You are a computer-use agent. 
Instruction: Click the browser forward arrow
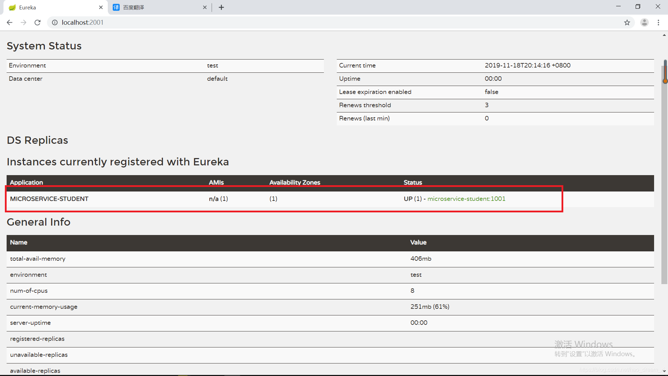click(x=23, y=23)
